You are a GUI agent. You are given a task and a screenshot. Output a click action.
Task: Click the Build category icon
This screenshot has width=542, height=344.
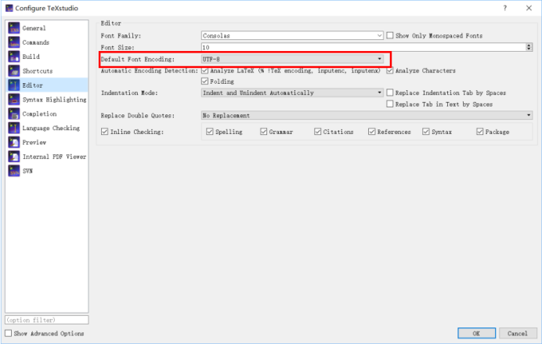pyautogui.click(x=14, y=56)
